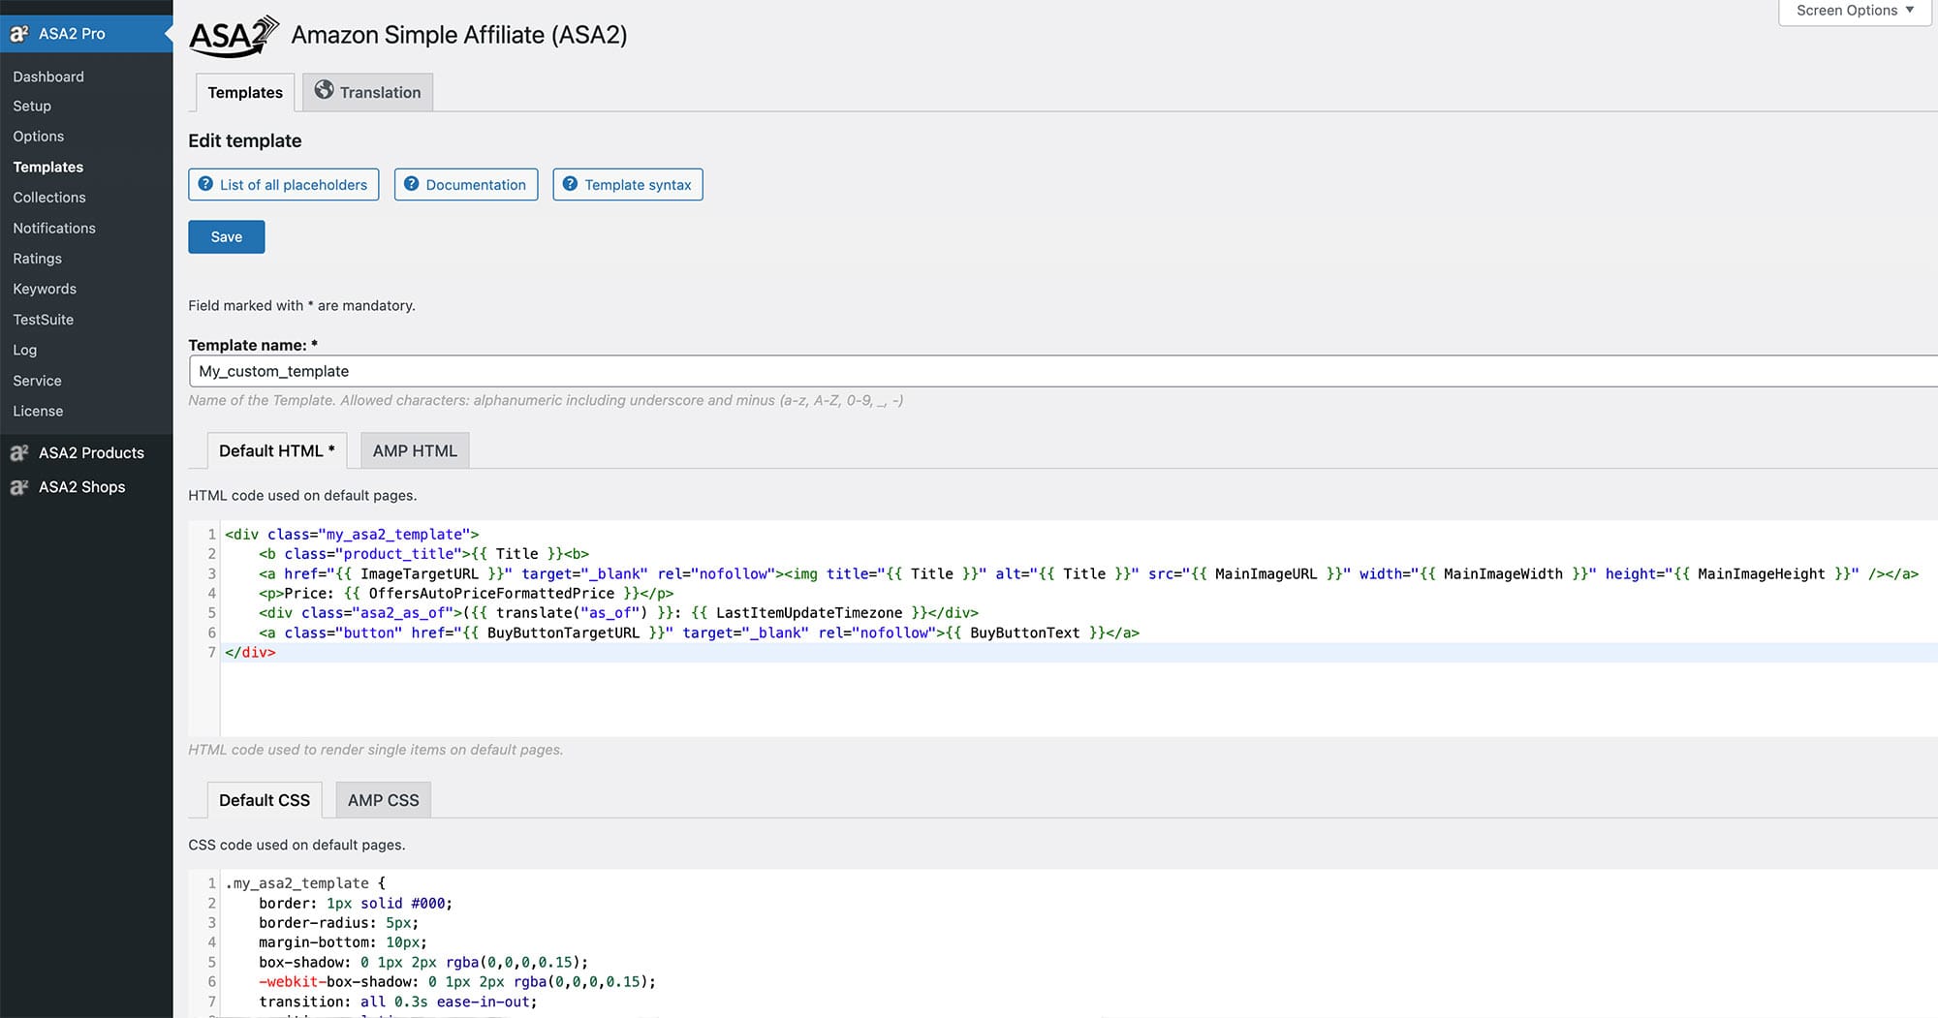Click the ASA2 Shops menu icon
1938x1018 pixels.
click(19, 487)
